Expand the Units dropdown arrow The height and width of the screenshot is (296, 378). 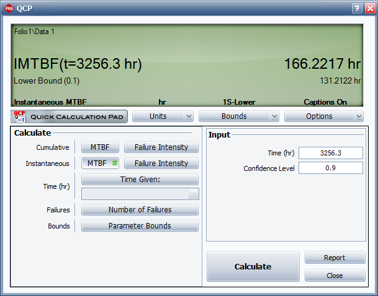[x=189, y=116]
